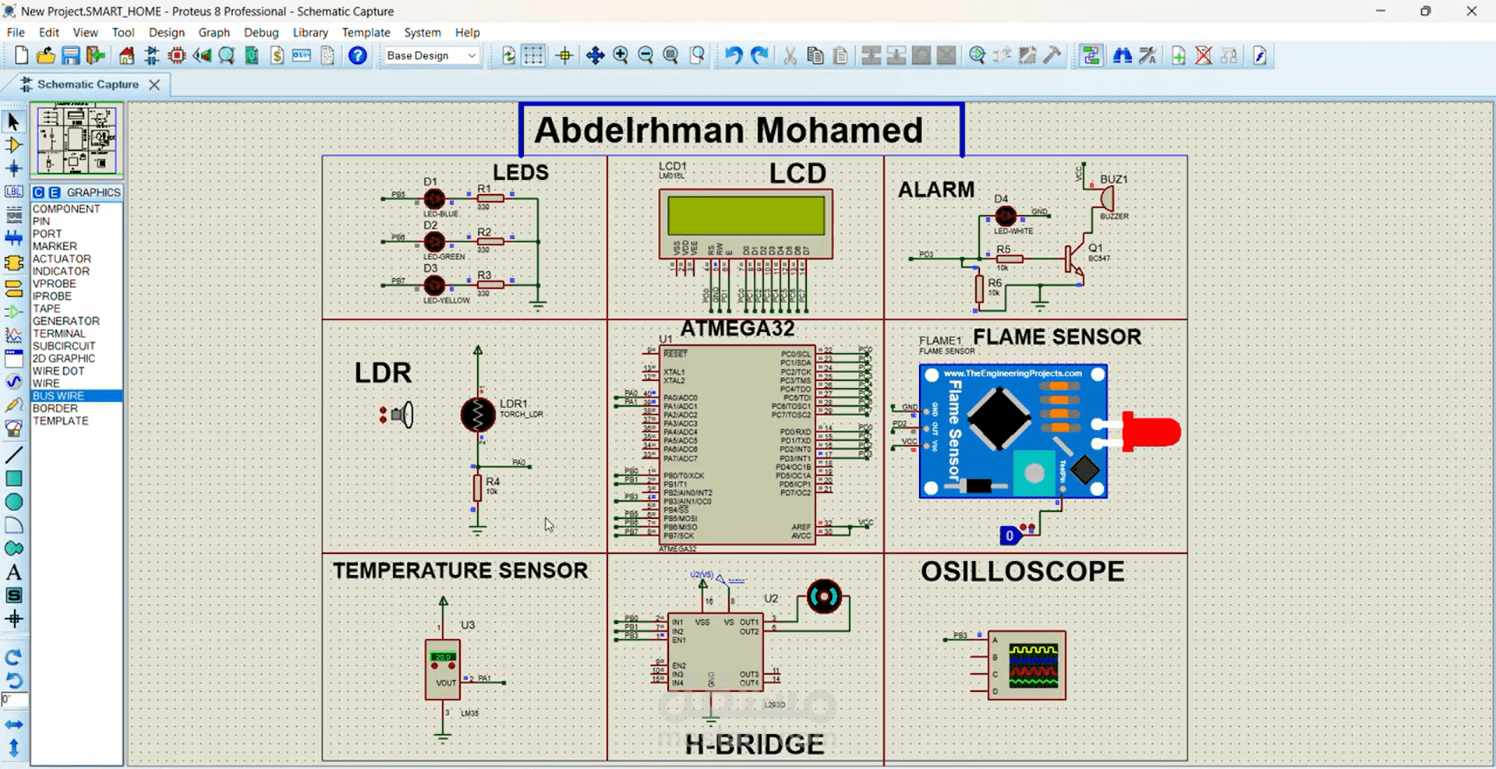The height and width of the screenshot is (769, 1496).
Task: Zoom out of the schematic
Action: pos(645,55)
